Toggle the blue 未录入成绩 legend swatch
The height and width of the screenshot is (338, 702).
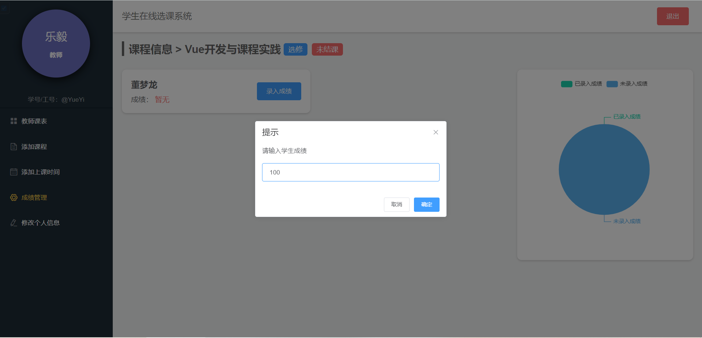pos(612,84)
